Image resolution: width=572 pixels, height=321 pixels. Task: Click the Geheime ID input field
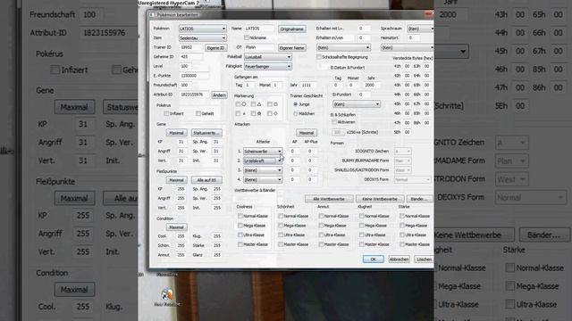pyautogui.click(x=190, y=57)
